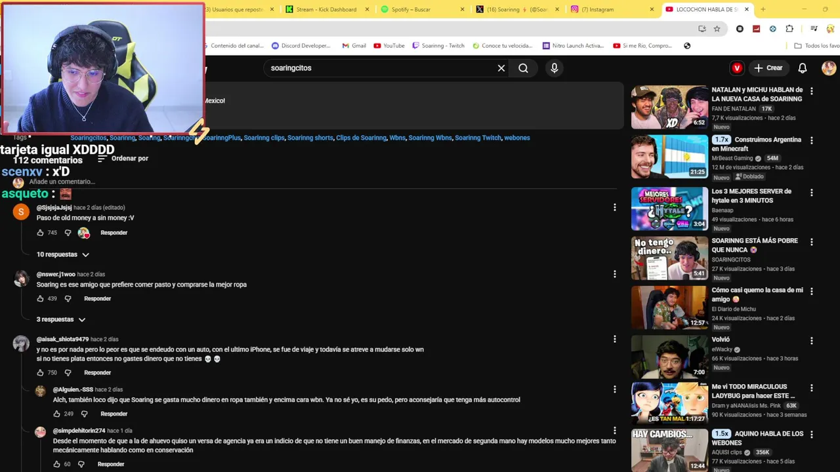Screen dimensions: 840x472
Task: Open the YouTube account avatar menu
Action: pos(829,68)
